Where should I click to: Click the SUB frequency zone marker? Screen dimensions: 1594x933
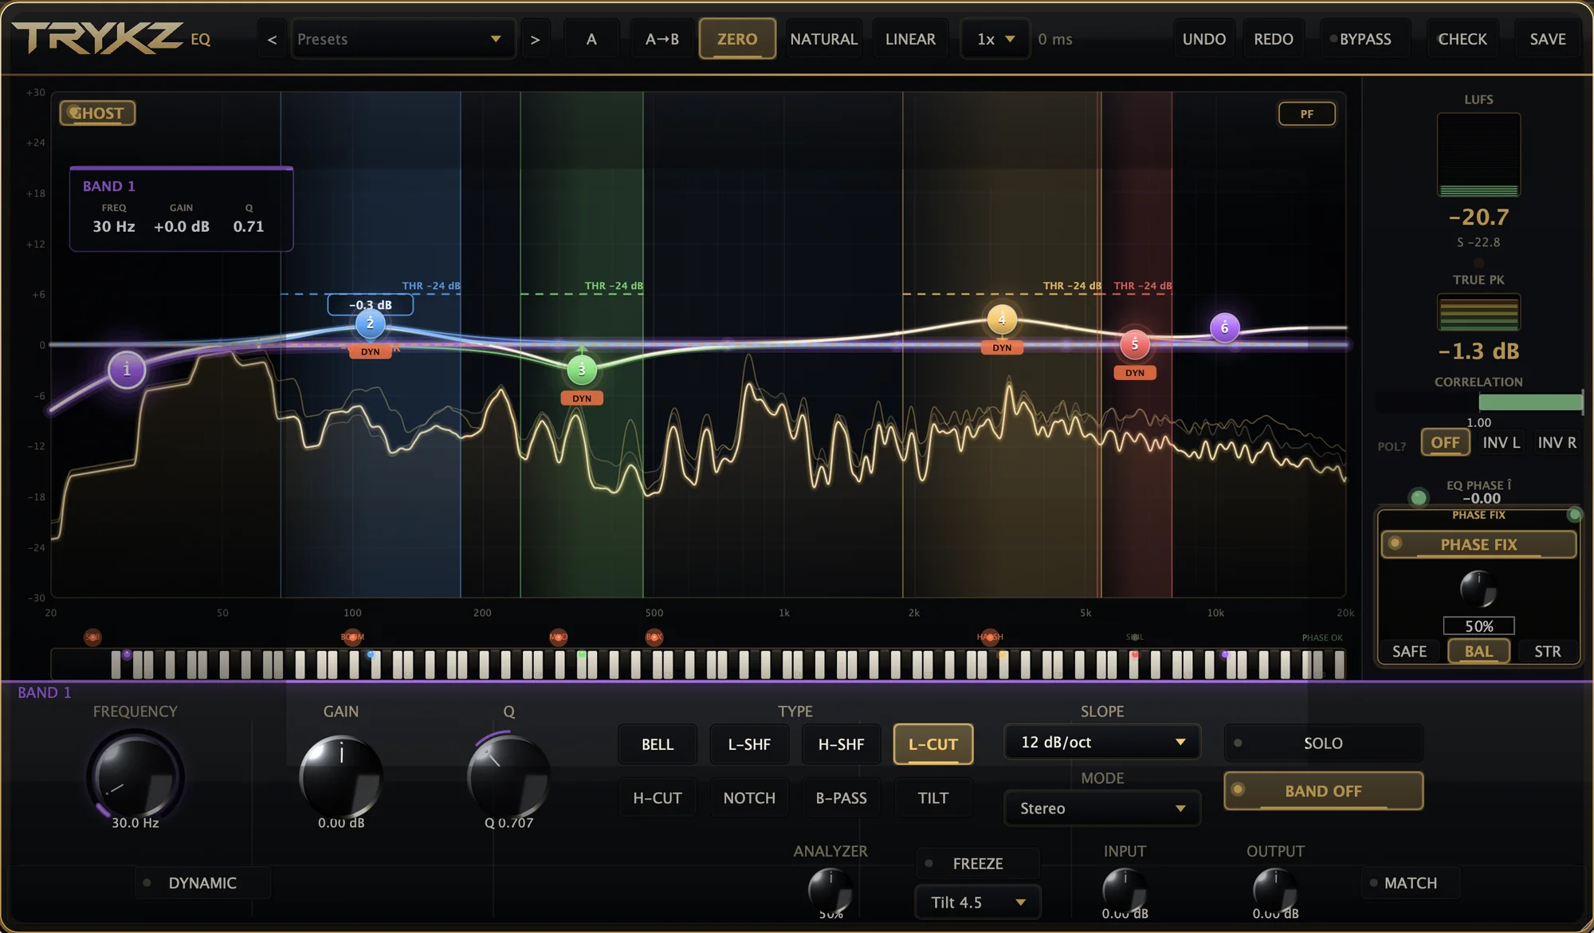92,637
